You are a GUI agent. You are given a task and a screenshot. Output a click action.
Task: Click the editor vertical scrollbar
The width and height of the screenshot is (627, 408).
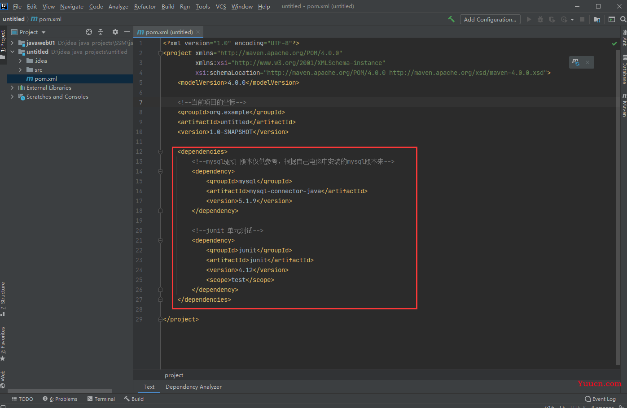click(x=618, y=208)
